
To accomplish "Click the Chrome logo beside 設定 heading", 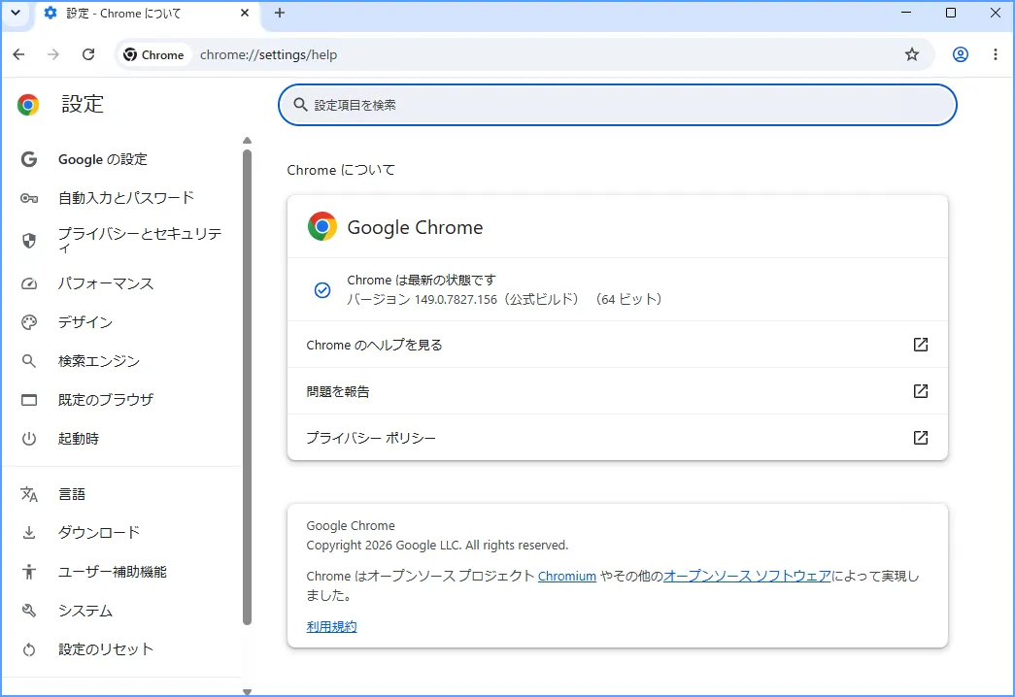I will 28,105.
